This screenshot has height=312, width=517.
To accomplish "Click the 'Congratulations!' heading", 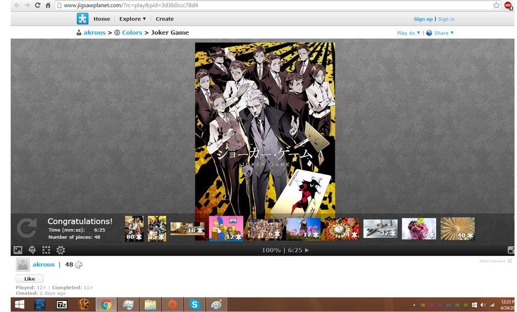I will click(x=80, y=221).
